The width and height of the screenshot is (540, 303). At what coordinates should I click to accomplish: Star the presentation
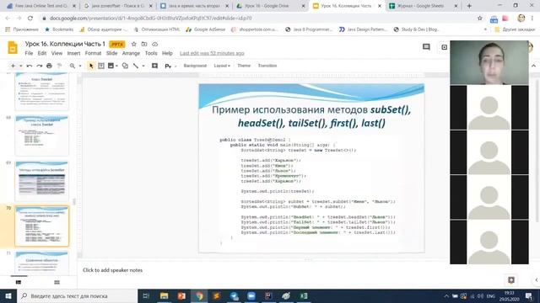tap(133, 44)
